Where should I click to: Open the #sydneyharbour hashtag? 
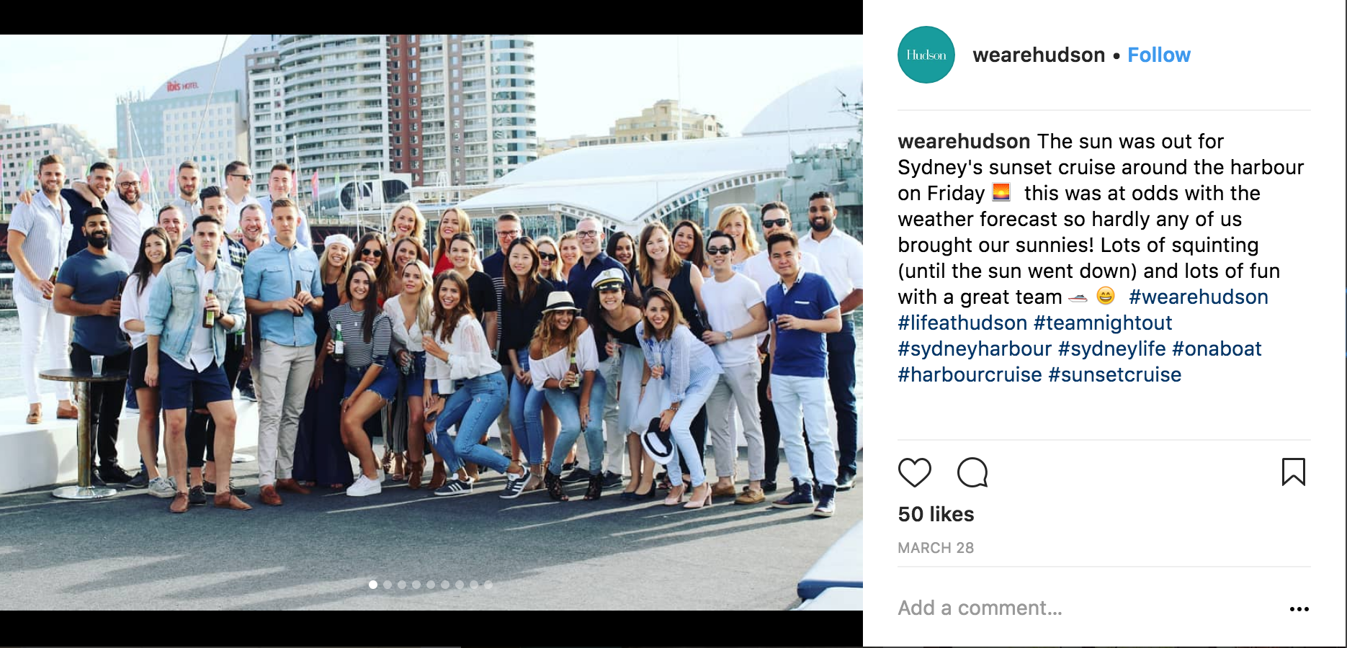(x=975, y=348)
